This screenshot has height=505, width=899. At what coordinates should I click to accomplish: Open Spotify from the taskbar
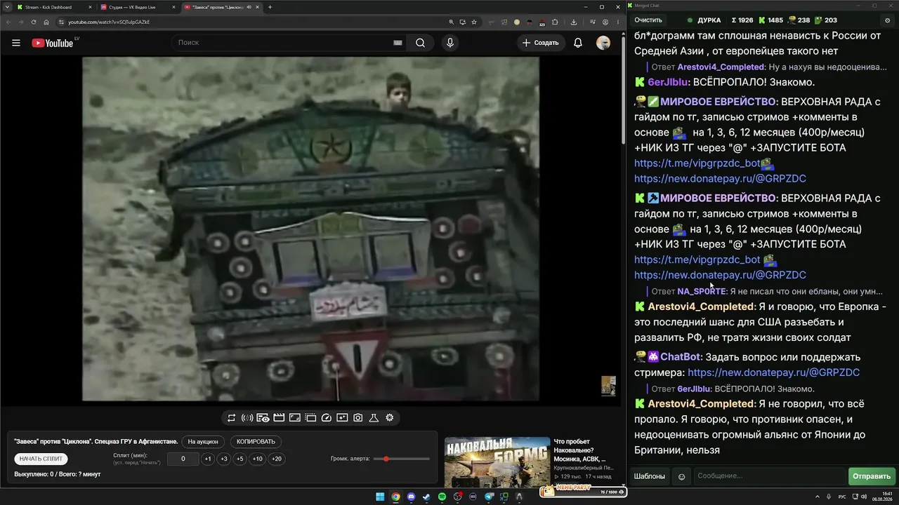[442, 497]
